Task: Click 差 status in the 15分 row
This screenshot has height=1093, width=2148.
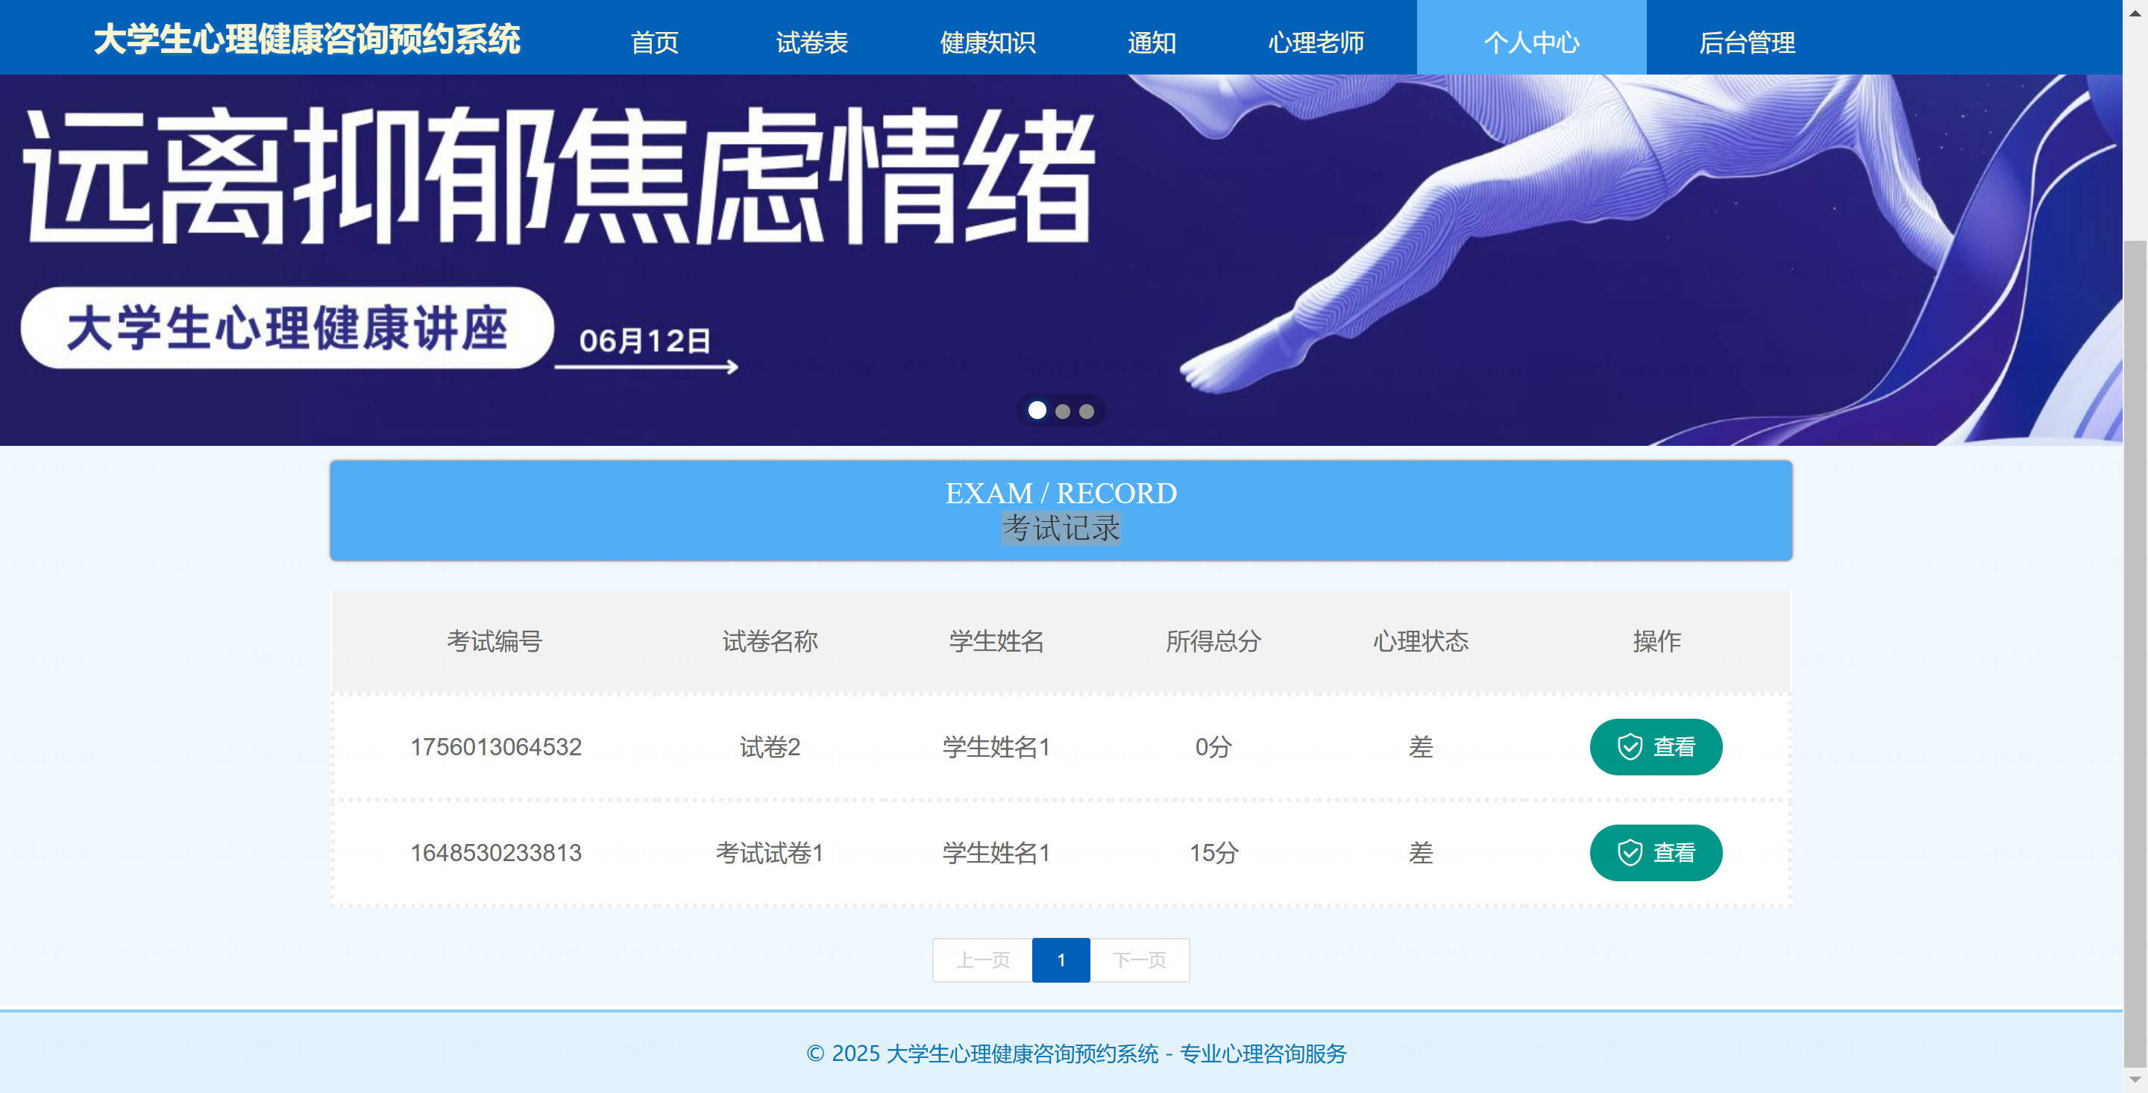Action: pyautogui.click(x=1420, y=852)
